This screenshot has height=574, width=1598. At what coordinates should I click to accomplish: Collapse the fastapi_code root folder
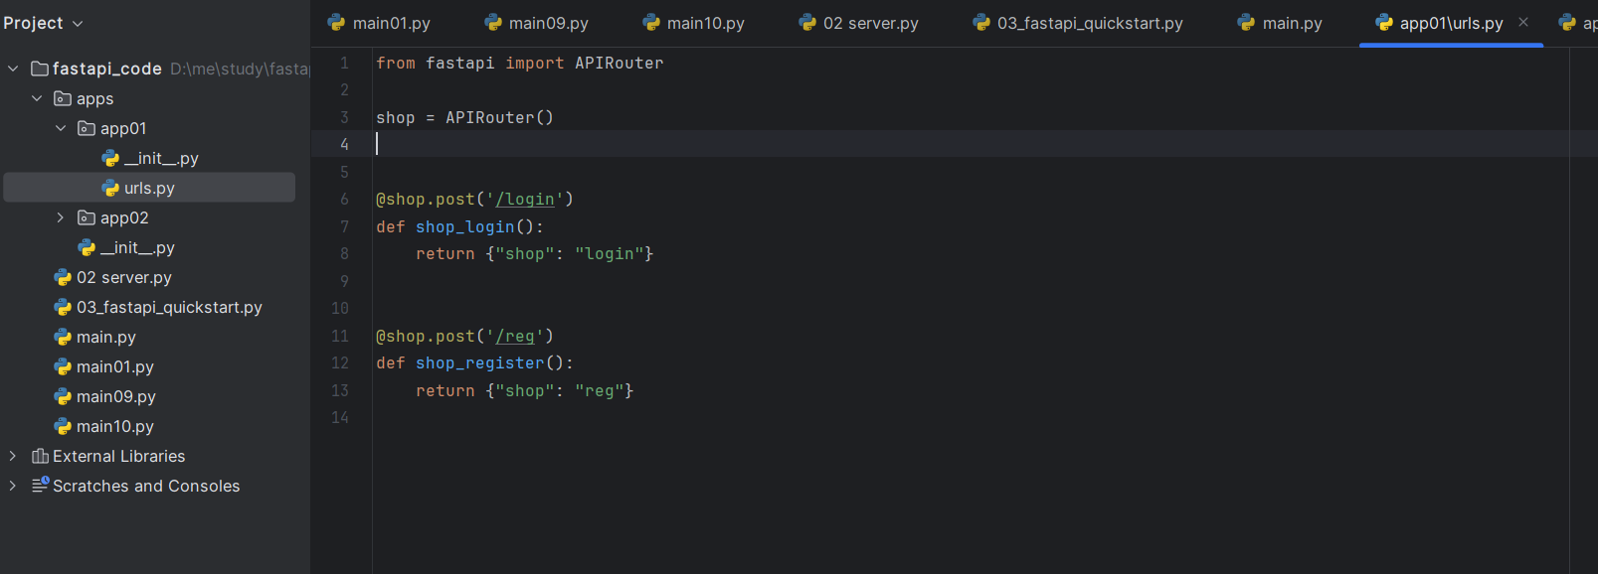pyautogui.click(x=13, y=69)
